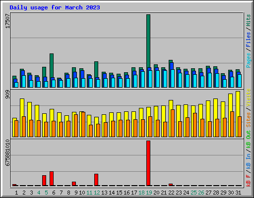
Task: Click the 909 visits axis value
Action: [8, 94]
